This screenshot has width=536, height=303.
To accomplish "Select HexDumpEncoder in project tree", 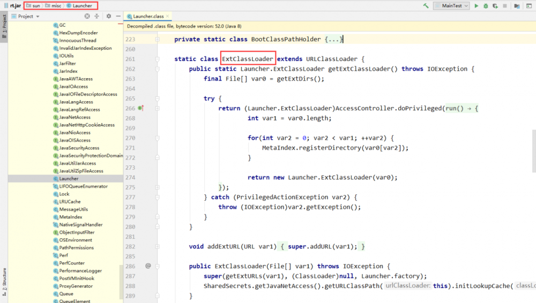I will [76, 33].
